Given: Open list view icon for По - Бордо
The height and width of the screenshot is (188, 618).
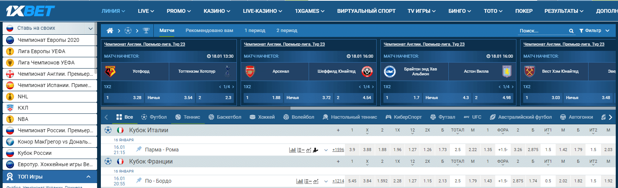Looking at the screenshot, I should 308,181.
